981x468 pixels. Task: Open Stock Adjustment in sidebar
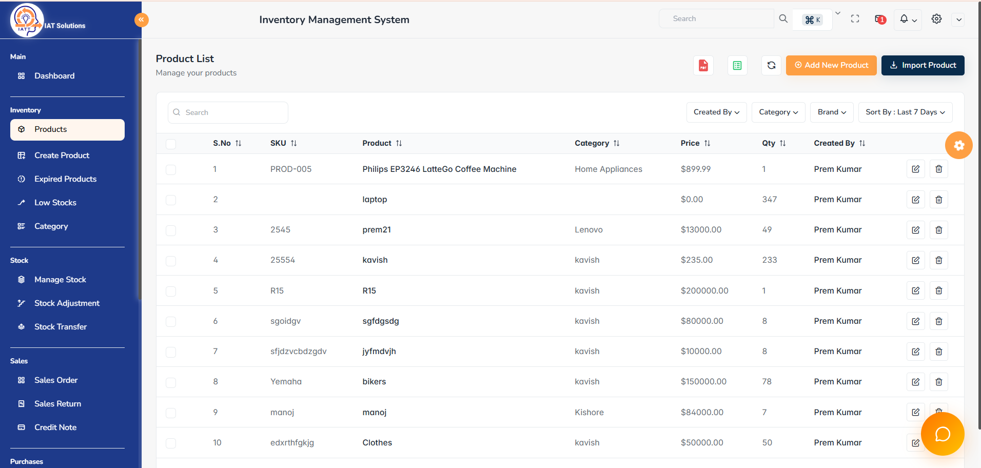pos(67,303)
